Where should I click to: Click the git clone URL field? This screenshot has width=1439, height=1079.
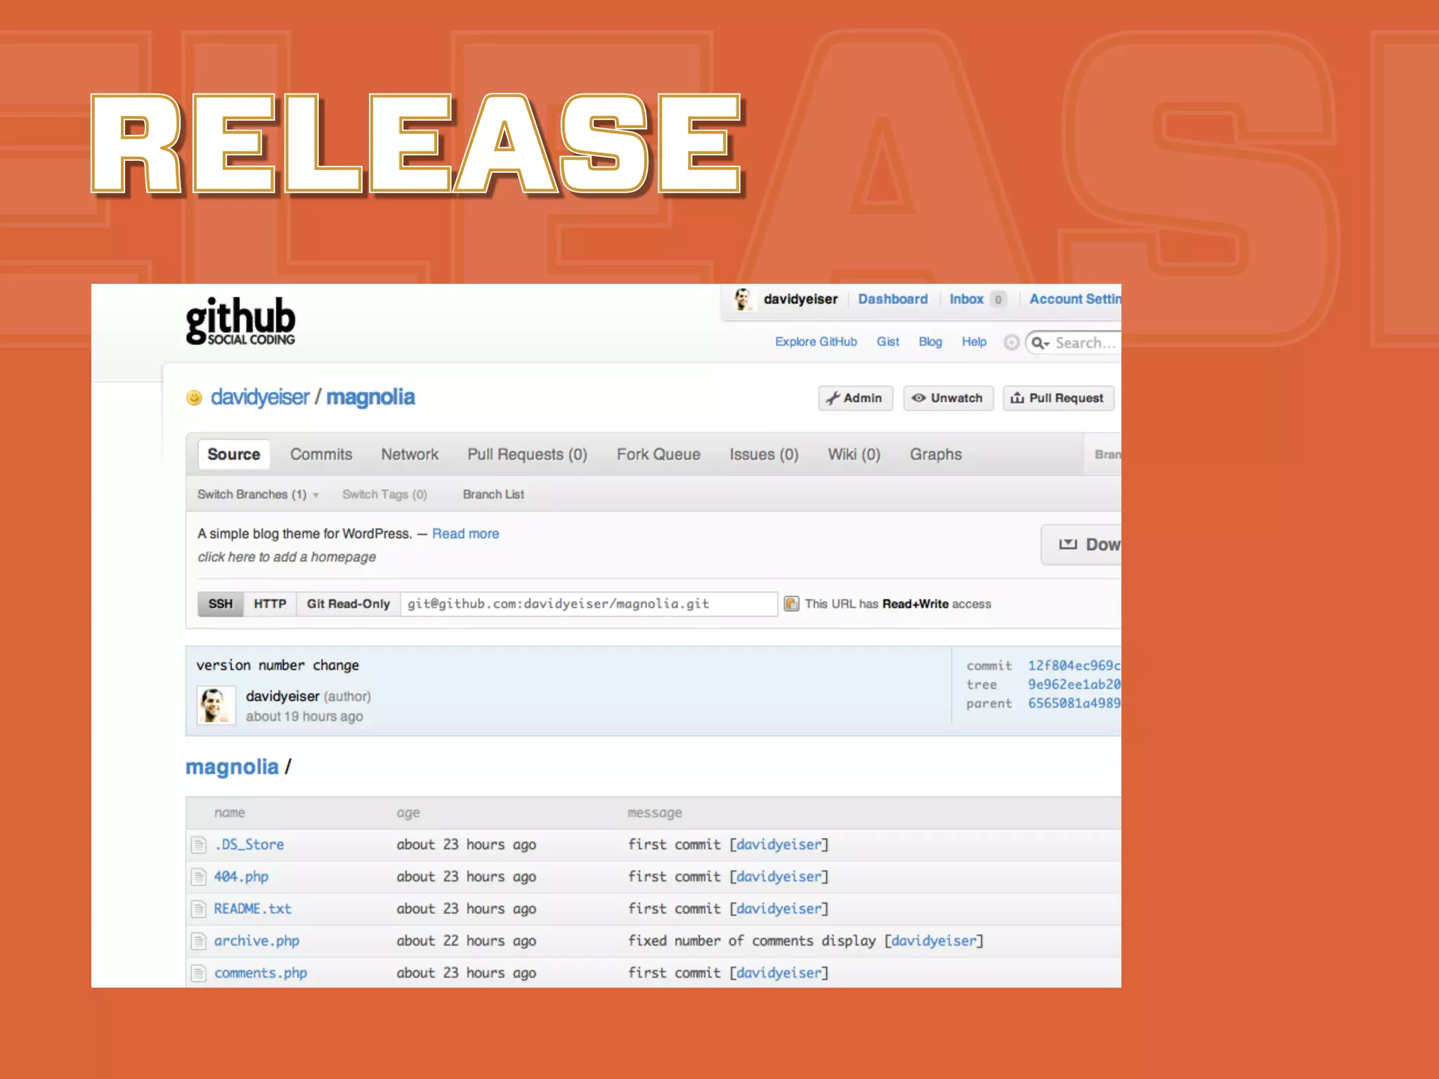tap(589, 604)
